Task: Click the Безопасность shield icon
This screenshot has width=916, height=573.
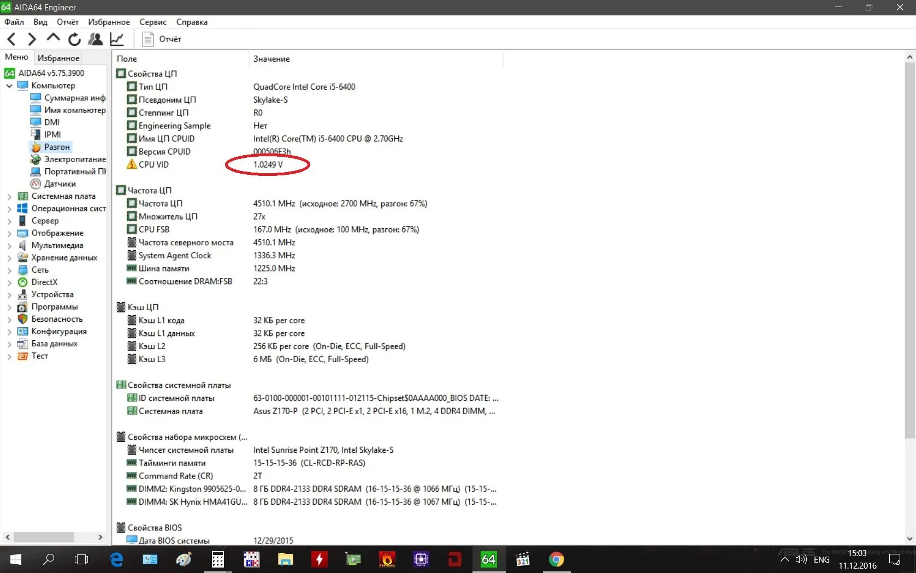Action: point(22,319)
